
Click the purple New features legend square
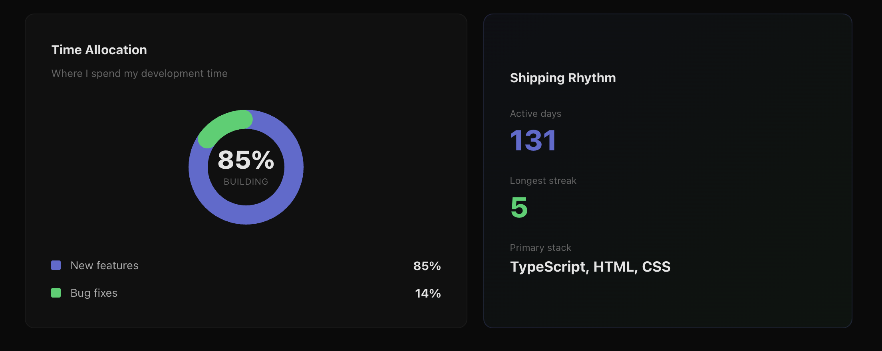pos(56,265)
